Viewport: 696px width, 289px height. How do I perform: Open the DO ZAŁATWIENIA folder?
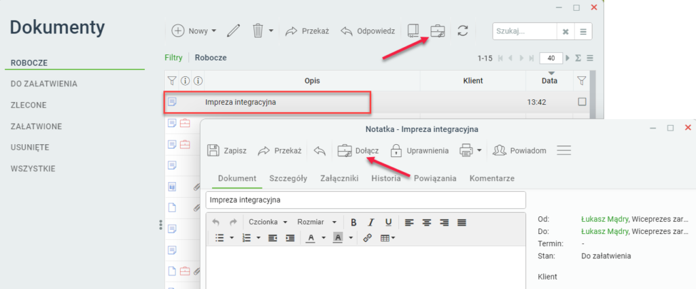(44, 84)
